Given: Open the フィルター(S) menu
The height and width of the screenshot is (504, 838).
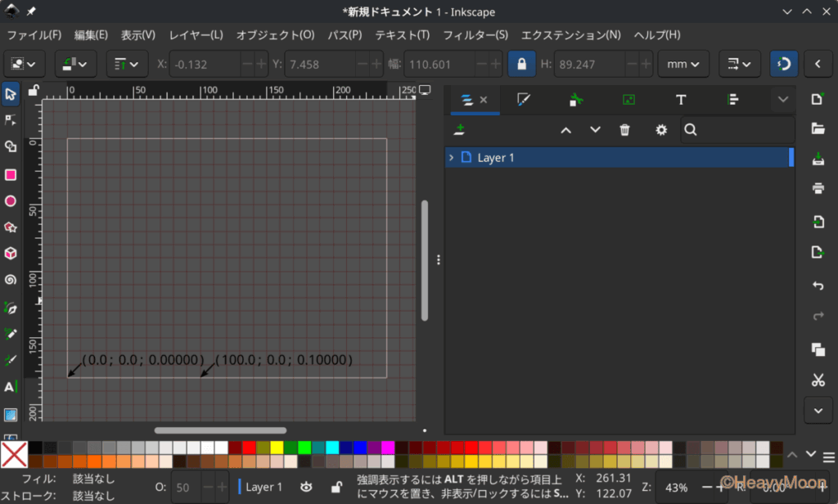Looking at the screenshot, I should tap(475, 35).
